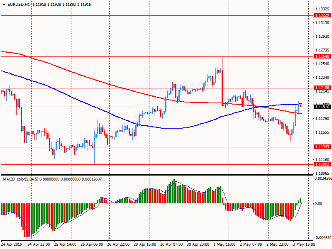The image size is (332, 249).
Task: Click the 2 May 07:00 time label
Action: click(x=251, y=244)
